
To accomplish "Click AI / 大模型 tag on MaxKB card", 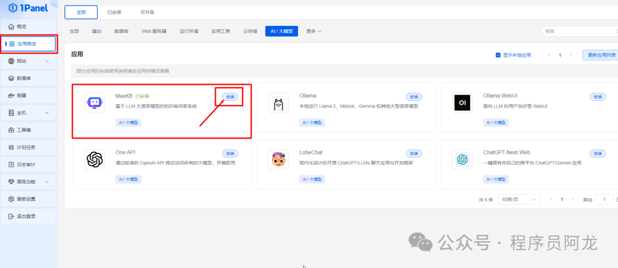I will click(128, 123).
